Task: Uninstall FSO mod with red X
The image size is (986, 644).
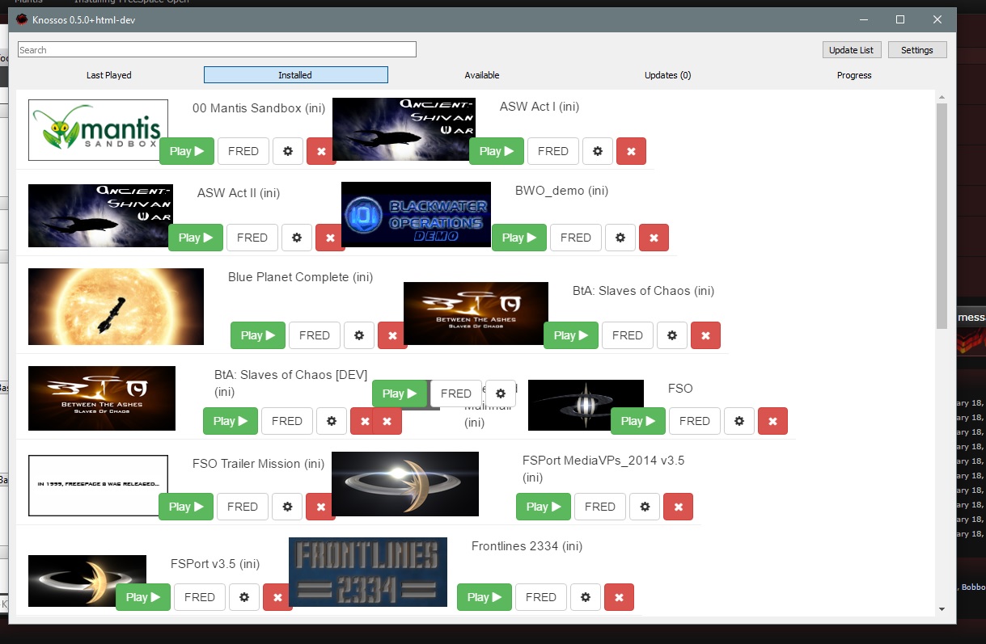Action: pos(772,421)
